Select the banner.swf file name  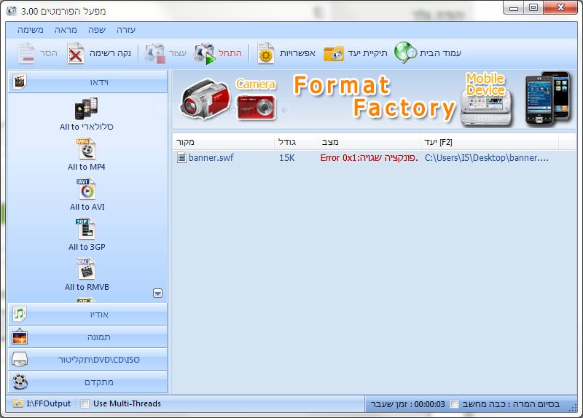(x=211, y=158)
